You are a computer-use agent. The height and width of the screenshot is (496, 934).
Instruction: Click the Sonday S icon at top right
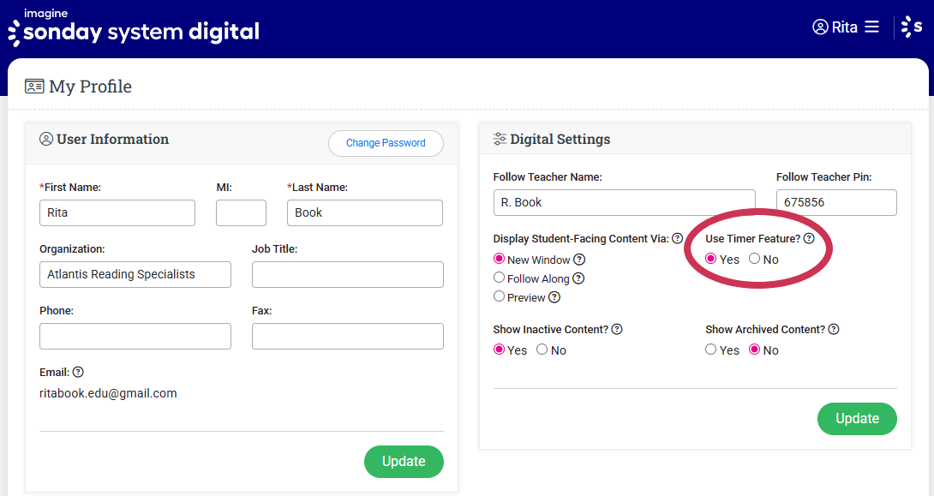click(912, 27)
